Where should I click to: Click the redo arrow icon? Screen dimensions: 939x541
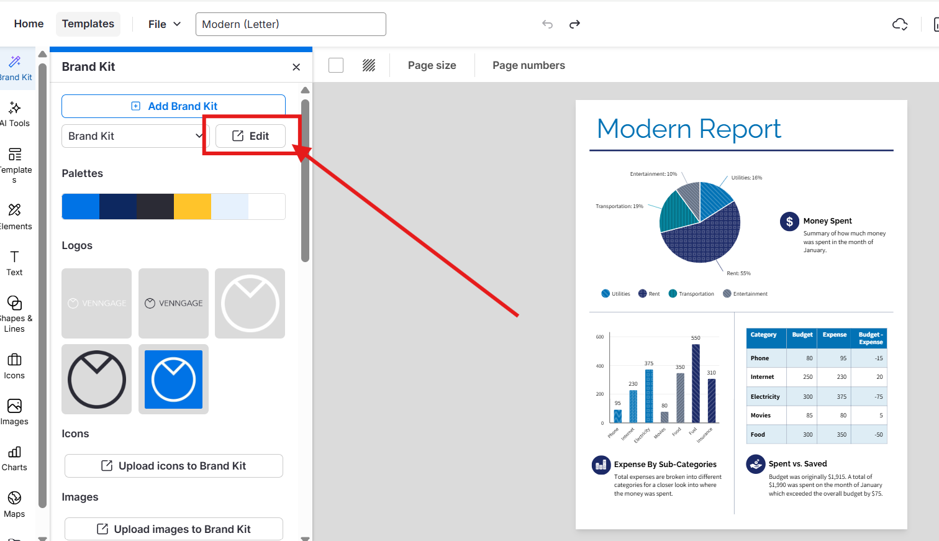(x=574, y=24)
